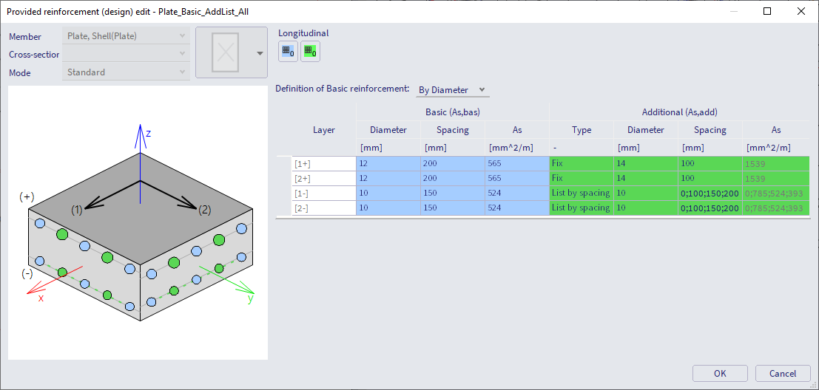Open the By Diameter definition dropdown

tap(452, 90)
